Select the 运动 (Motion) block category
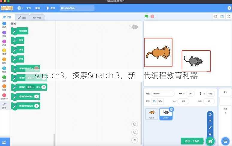This screenshot has width=232, height=146. pyautogui.click(x=4, y=25)
